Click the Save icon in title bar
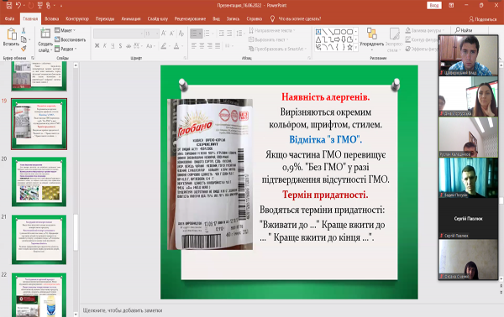This screenshot has height=317, width=504. [x=9, y=5]
